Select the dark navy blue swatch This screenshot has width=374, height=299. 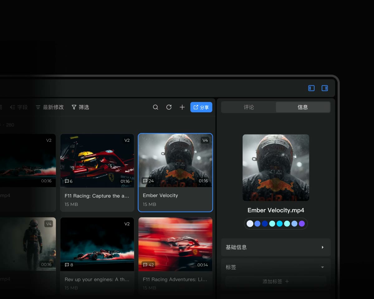[x=265, y=224]
